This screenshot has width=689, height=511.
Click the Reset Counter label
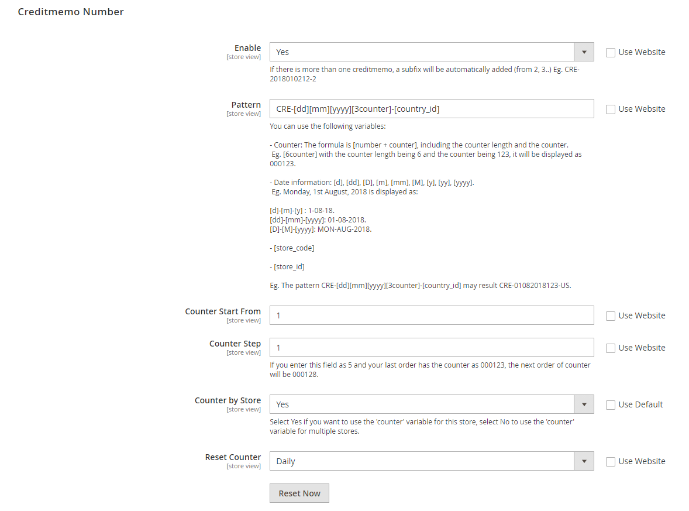tap(233, 457)
